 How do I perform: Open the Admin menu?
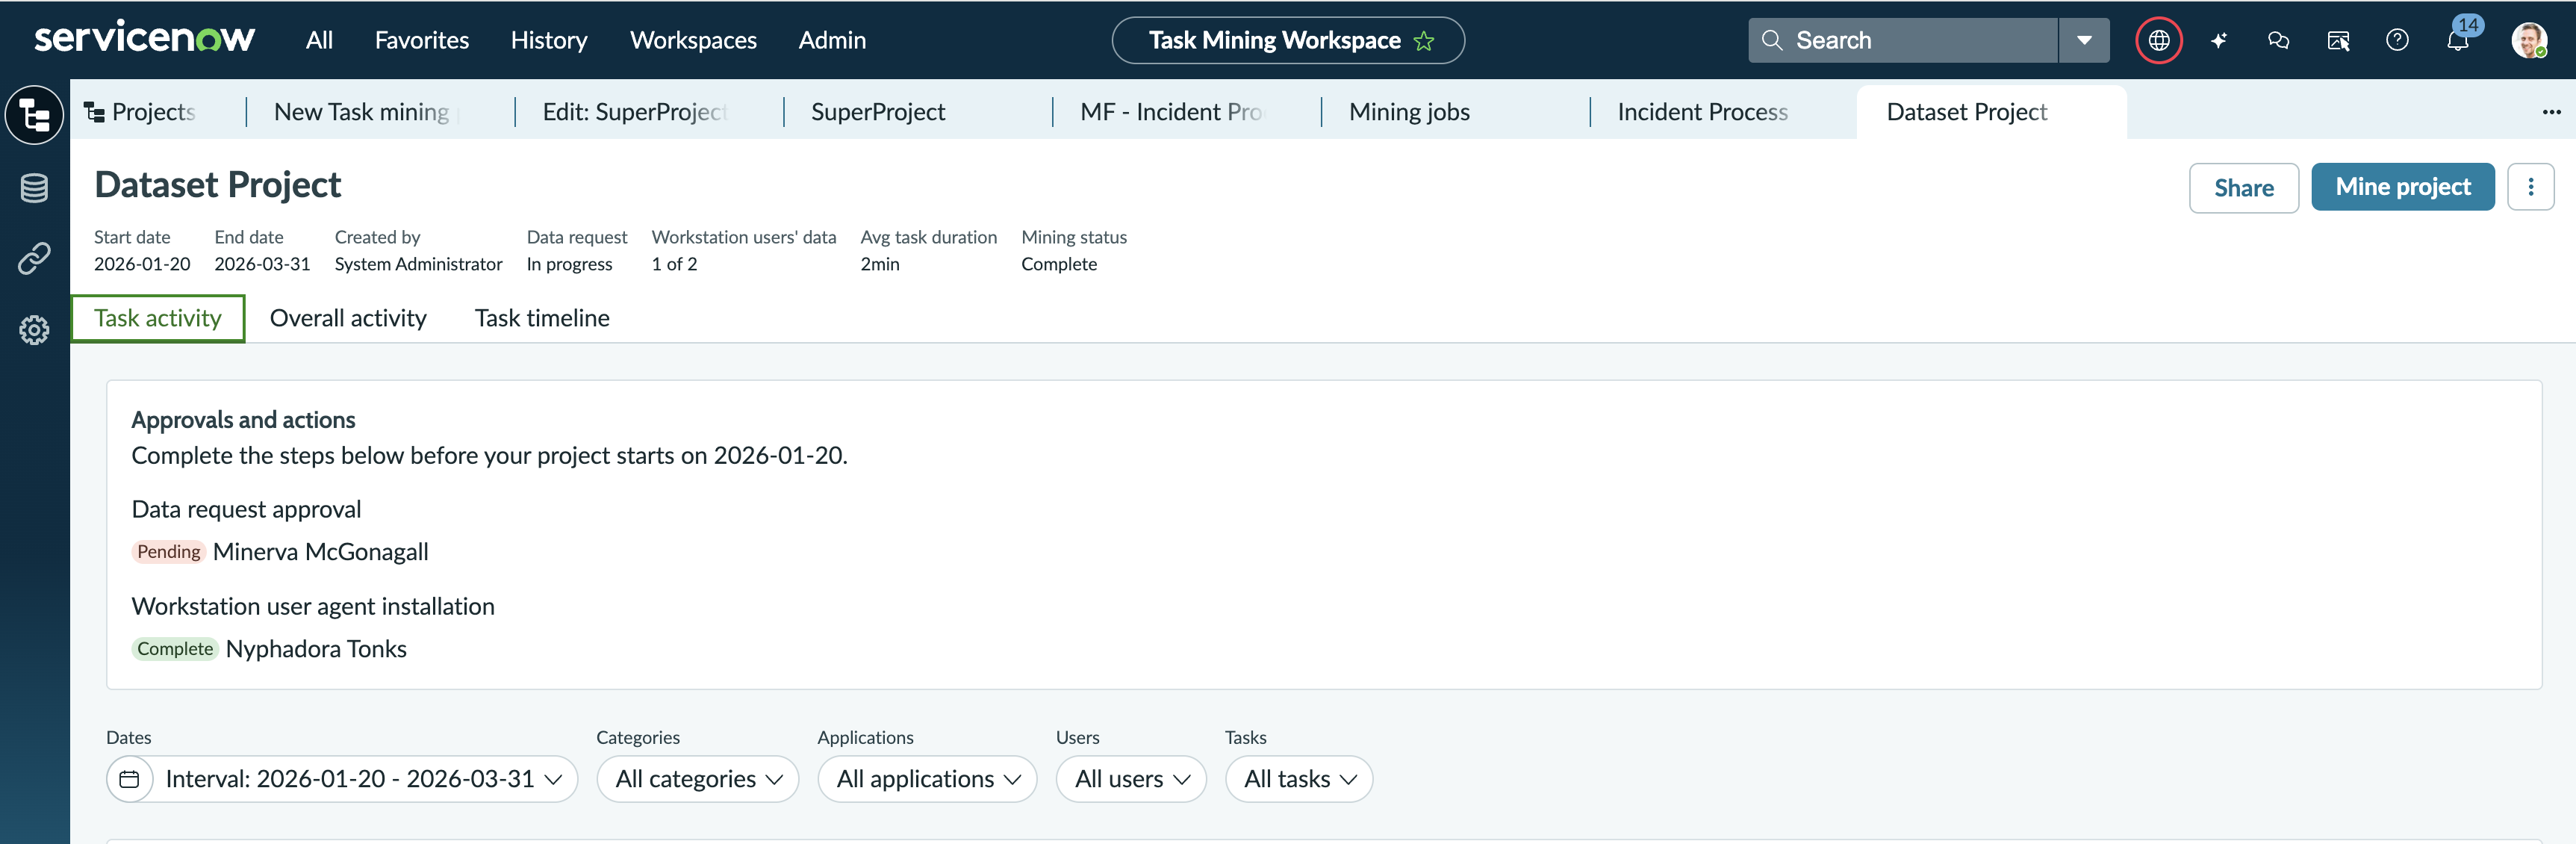[832, 40]
